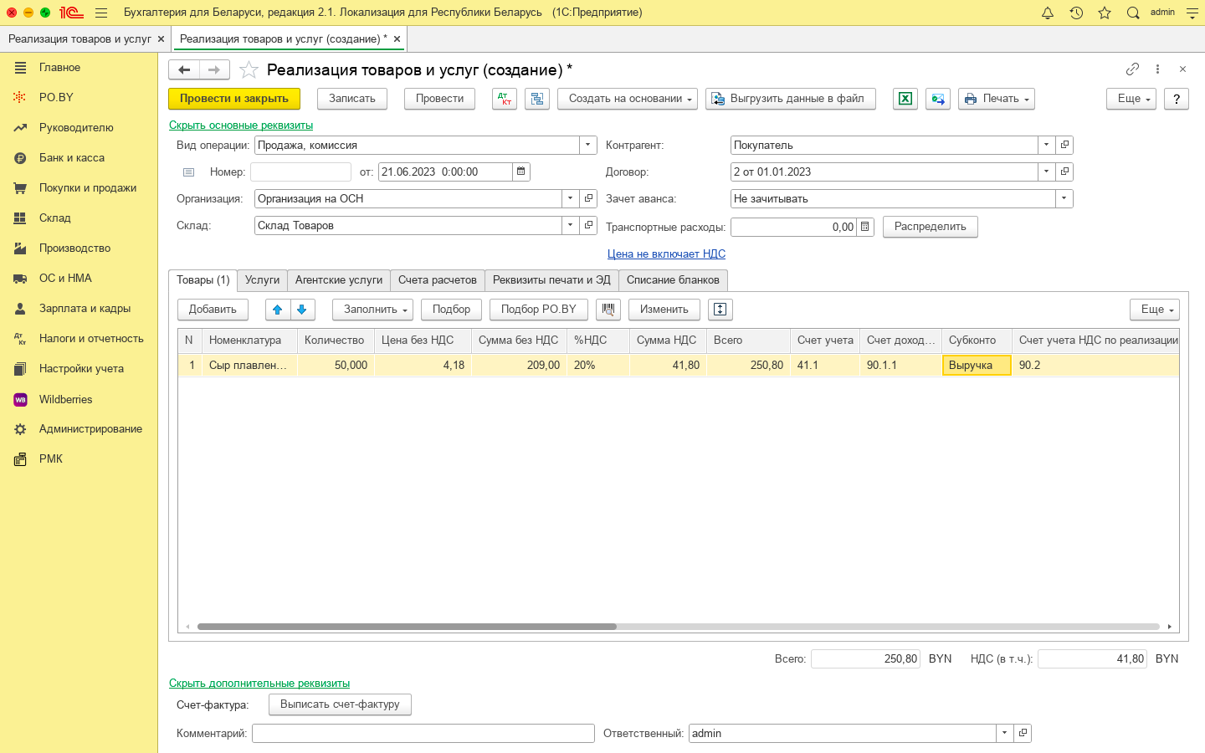Collapse main details via Скрыть основные реквизиты

pyautogui.click(x=241, y=125)
